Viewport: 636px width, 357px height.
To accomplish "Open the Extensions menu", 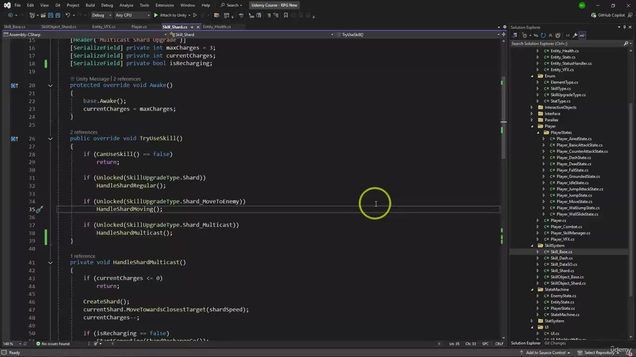I will (x=164, y=5).
